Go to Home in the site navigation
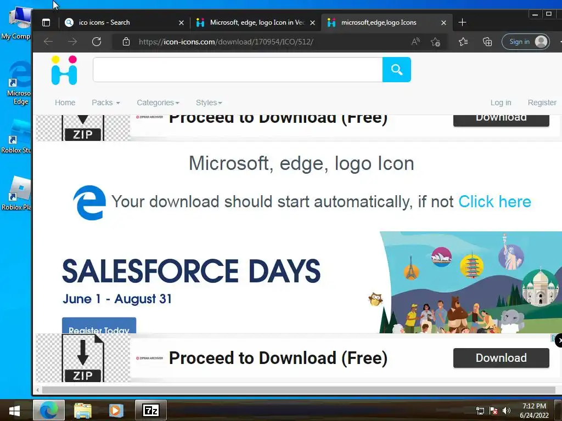The width and height of the screenshot is (562, 421). (x=65, y=103)
